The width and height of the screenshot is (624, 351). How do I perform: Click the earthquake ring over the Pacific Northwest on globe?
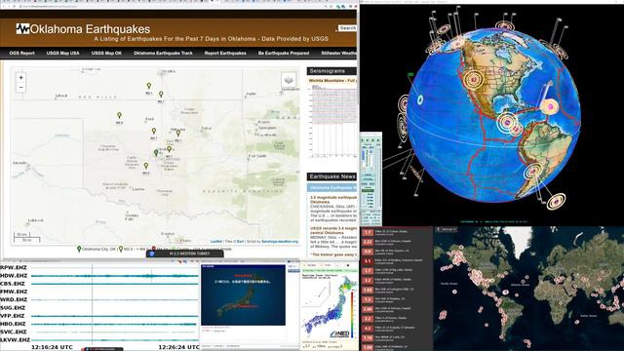474,79
